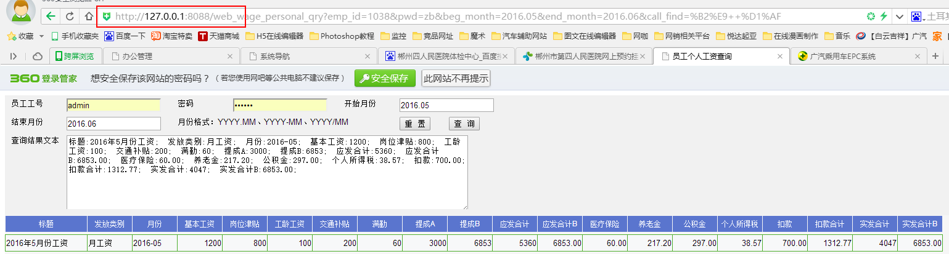Click the green back arrow button
Screen dimensions: 949x254
tap(50, 16)
